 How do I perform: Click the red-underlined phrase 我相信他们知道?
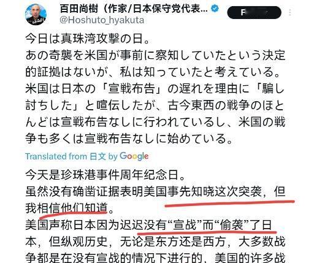point(66,208)
